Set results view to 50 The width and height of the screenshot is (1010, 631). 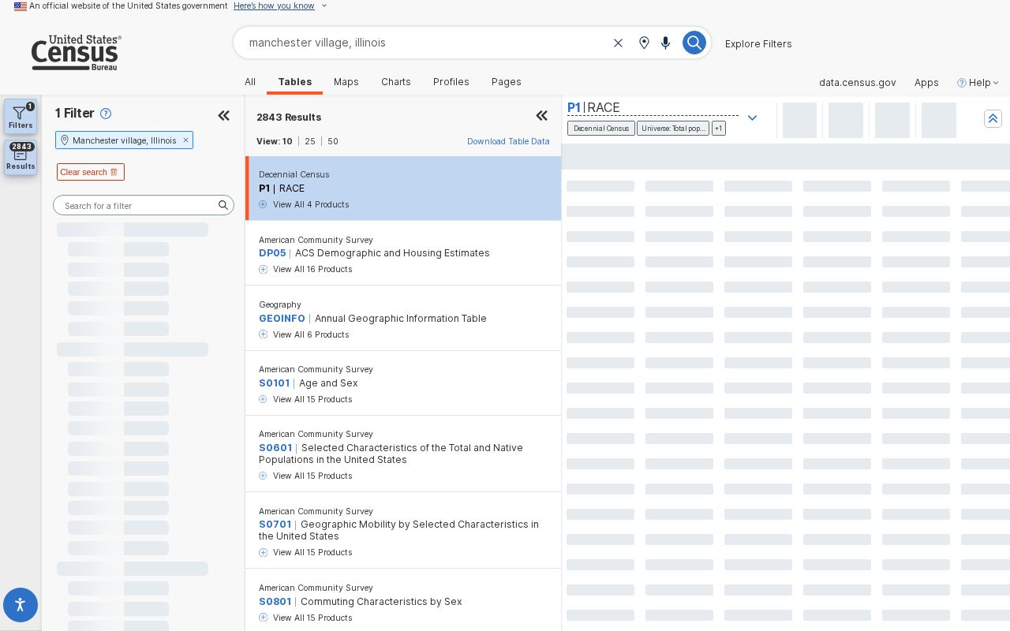(x=333, y=141)
